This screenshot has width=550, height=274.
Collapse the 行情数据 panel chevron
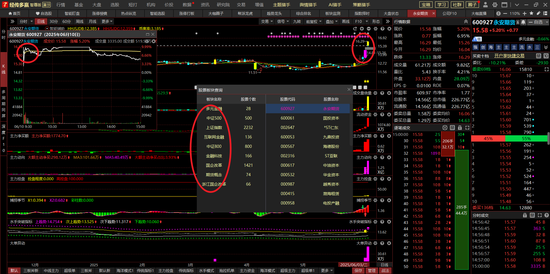point(466,21)
